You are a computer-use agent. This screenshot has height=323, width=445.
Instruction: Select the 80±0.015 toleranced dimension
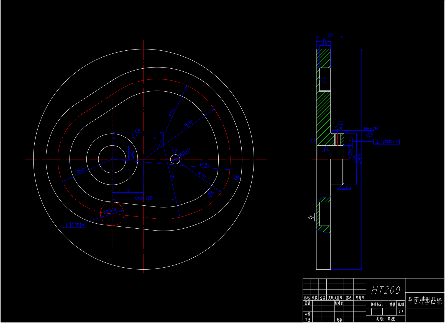pos(144,198)
